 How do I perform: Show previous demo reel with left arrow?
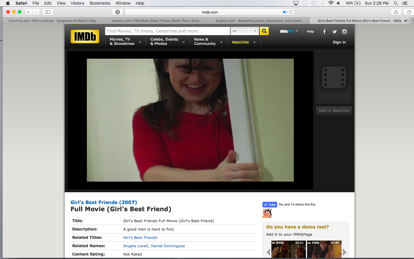[x=269, y=252]
